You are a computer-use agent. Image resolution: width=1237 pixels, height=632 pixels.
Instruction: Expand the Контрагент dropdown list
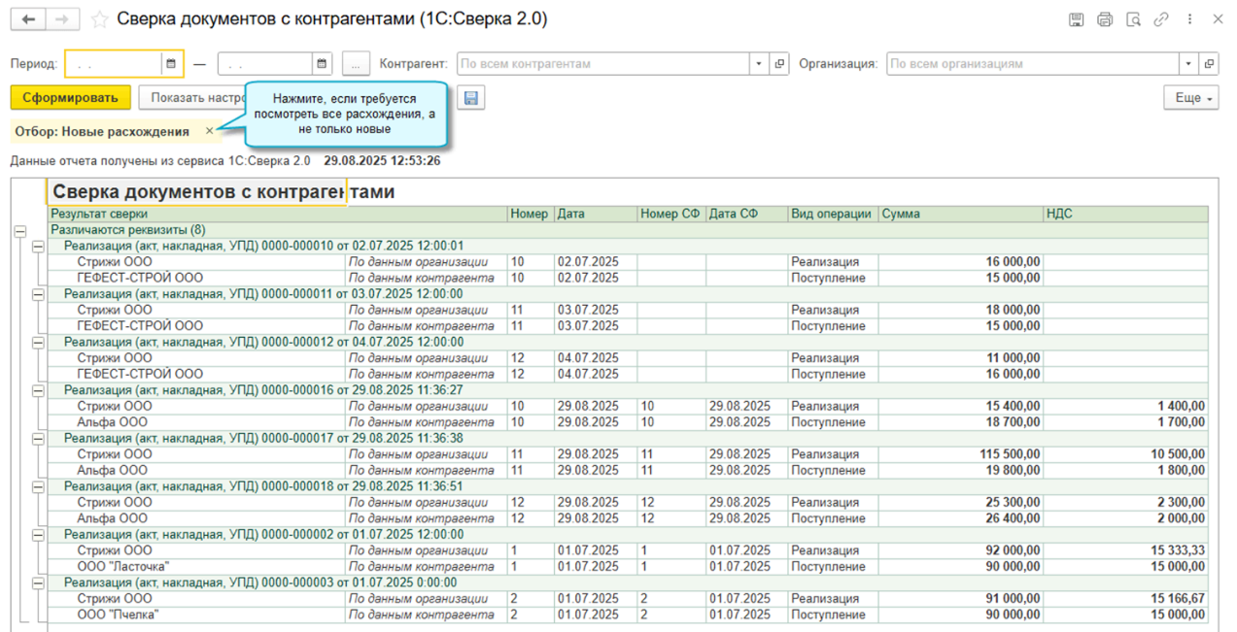759,64
